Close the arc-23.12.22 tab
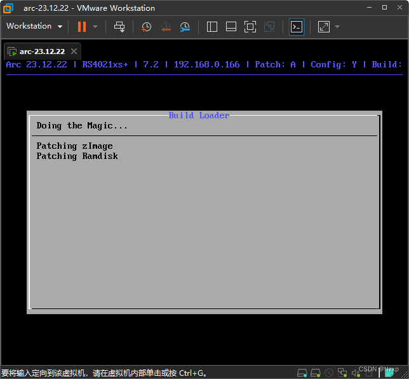Viewport: 409px width, 379px height. click(x=74, y=52)
